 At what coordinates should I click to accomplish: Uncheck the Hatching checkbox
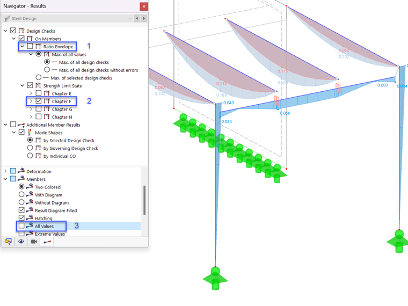click(x=21, y=218)
